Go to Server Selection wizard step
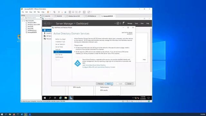 (x=60, y=44)
